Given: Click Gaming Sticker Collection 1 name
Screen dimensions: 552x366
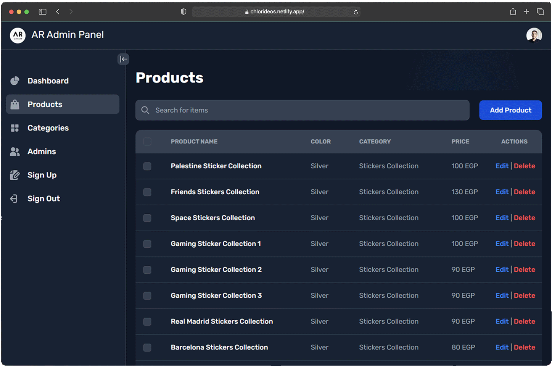Looking at the screenshot, I should point(216,244).
